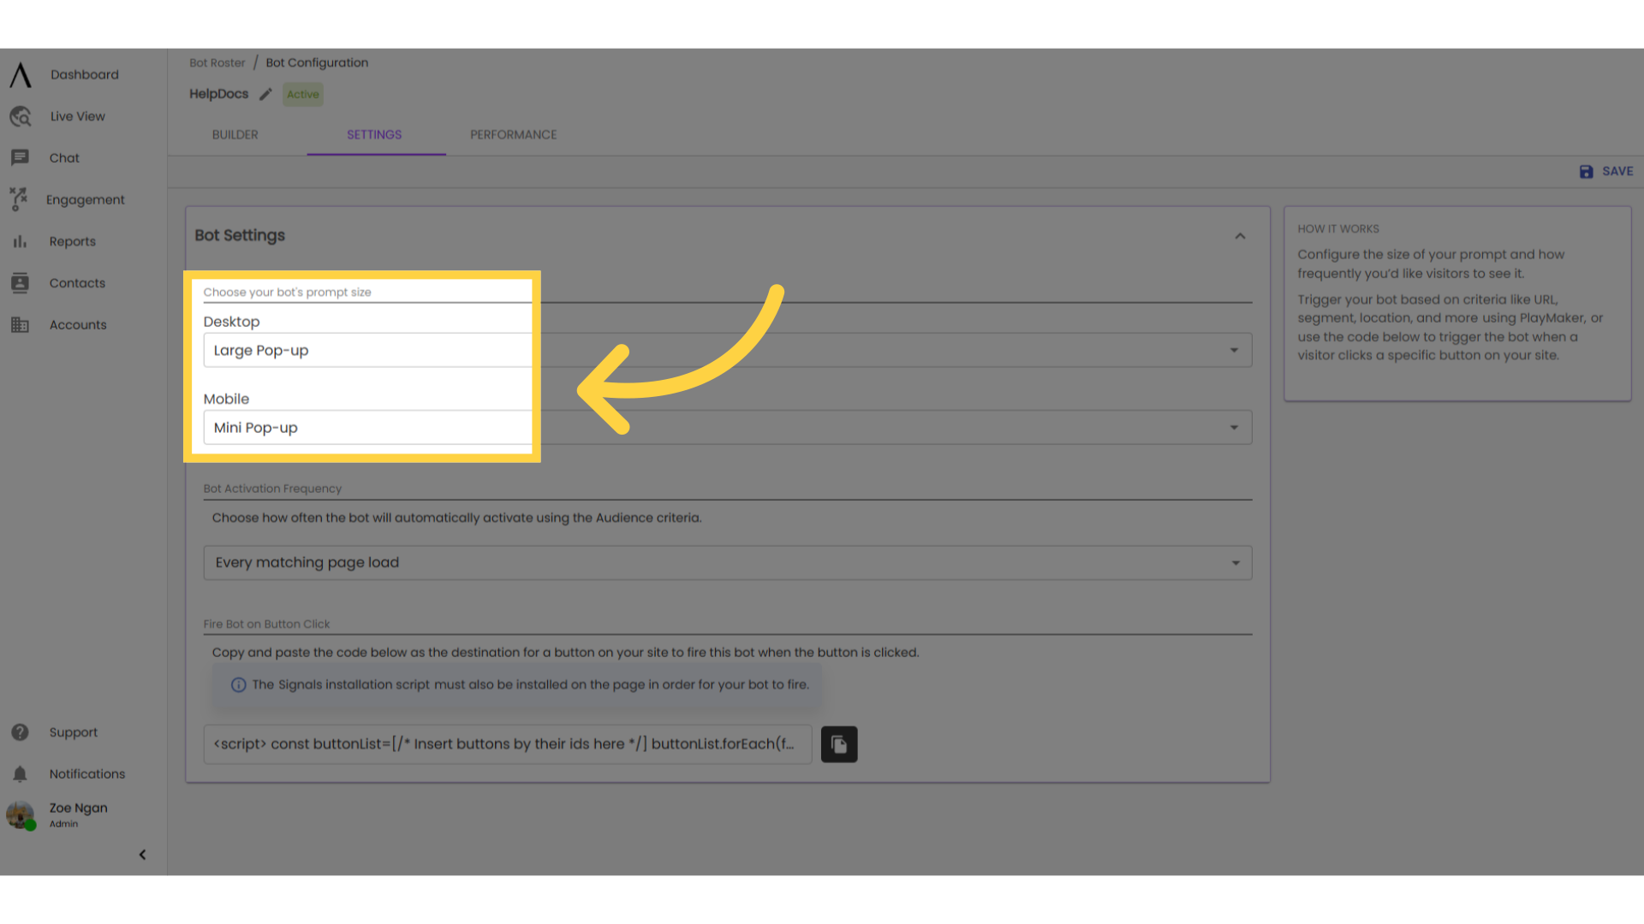The height and width of the screenshot is (924, 1644).
Task: Collapse Bot Settings section
Action: click(1240, 236)
